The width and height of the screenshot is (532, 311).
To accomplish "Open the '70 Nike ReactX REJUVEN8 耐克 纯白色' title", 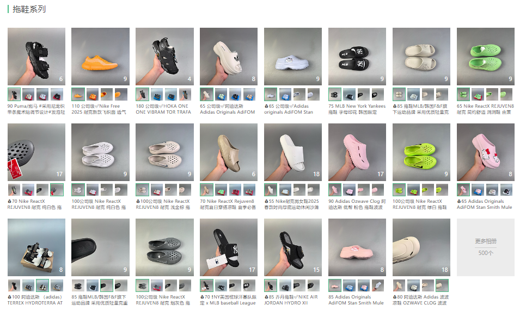I will [35, 204].
